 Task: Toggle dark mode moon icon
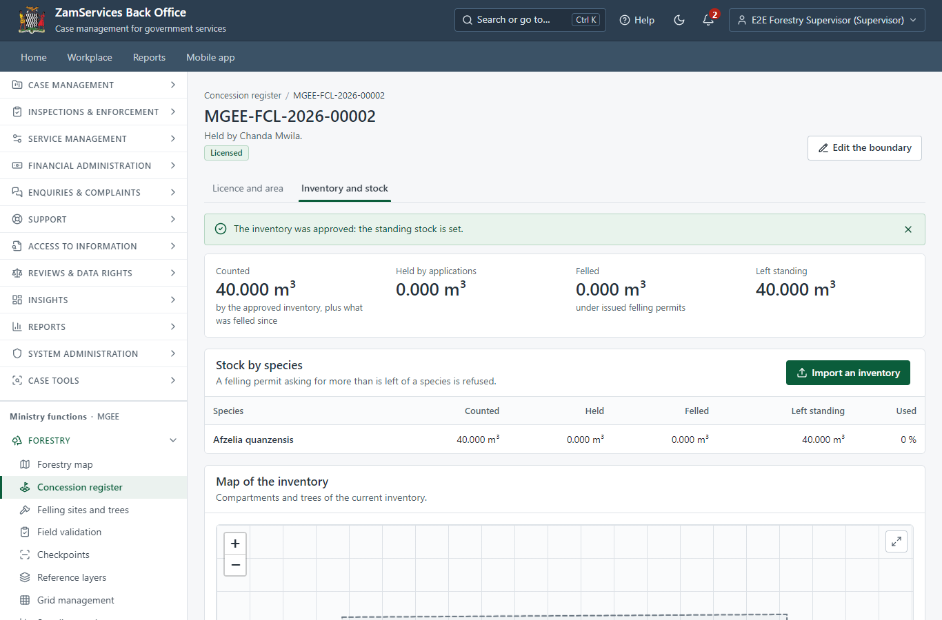click(x=679, y=20)
